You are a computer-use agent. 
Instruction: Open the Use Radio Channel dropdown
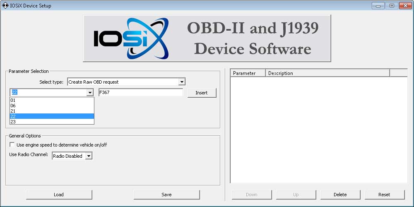72,156
